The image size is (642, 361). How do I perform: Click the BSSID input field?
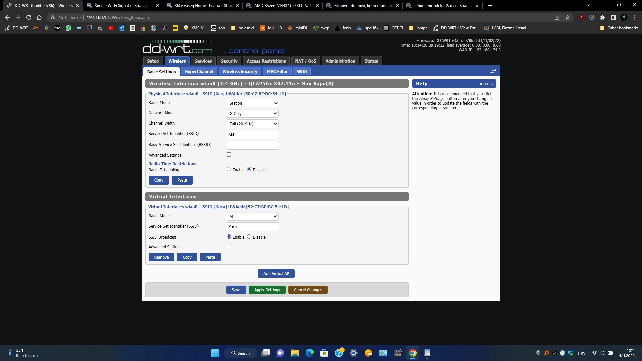[253, 145]
